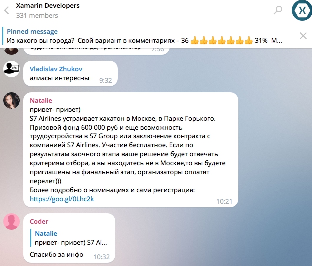Click the Pinned message header label
This screenshot has width=312, height=266.
pos(32,31)
